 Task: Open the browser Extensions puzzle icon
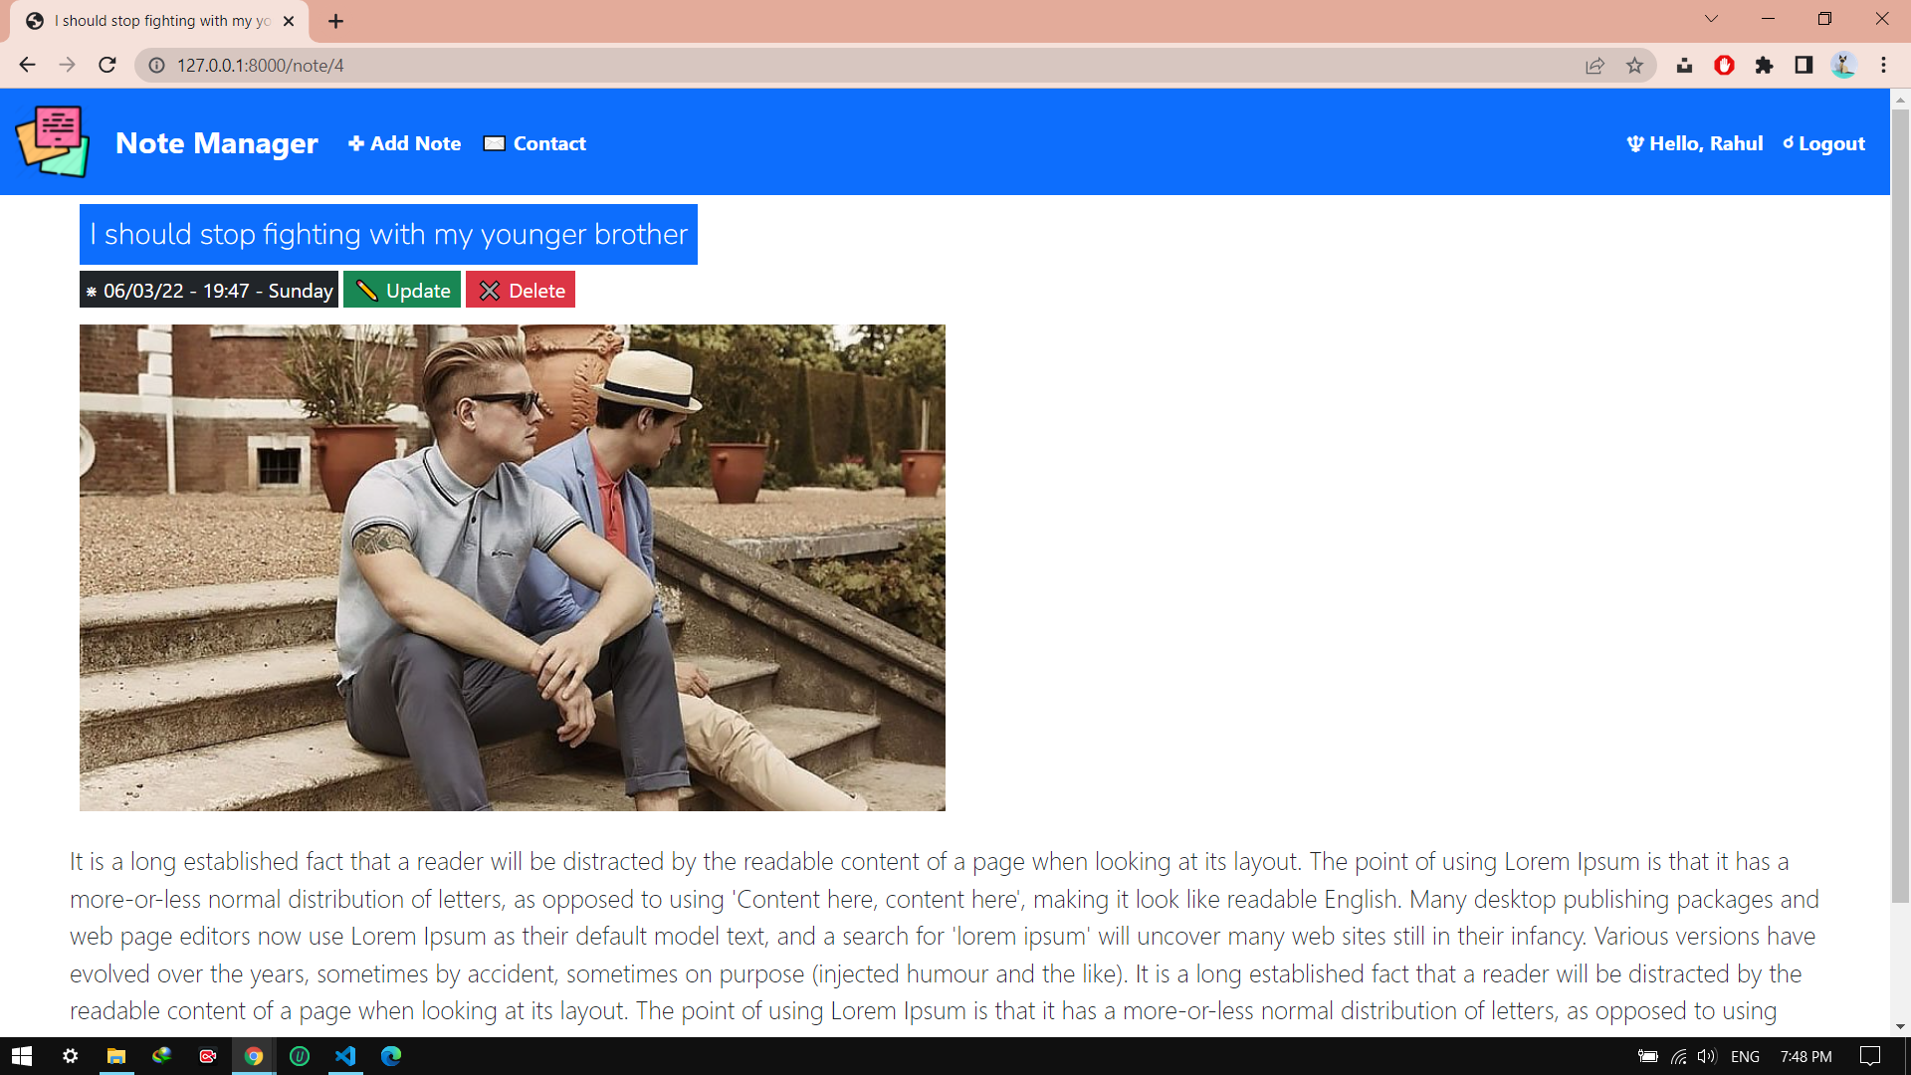pyautogui.click(x=1764, y=66)
